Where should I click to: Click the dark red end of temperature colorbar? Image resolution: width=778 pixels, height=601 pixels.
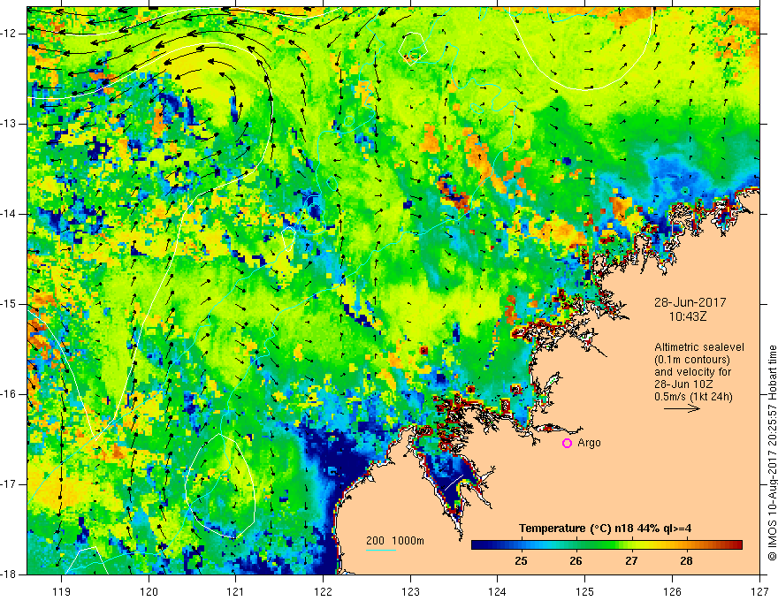[x=736, y=545]
